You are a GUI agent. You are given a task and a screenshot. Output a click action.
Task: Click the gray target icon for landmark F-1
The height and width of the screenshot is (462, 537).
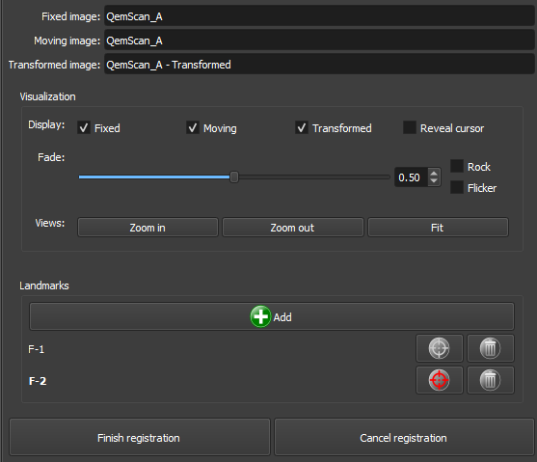tap(439, 348)
